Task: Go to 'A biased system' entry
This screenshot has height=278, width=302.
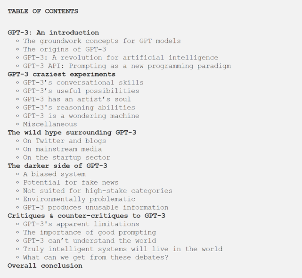Action: 54,174
